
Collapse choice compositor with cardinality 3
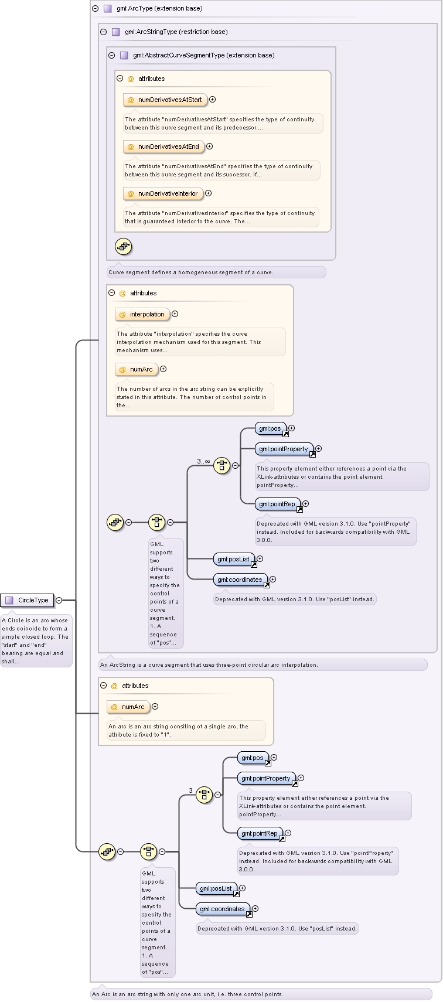tap(217, 795)
